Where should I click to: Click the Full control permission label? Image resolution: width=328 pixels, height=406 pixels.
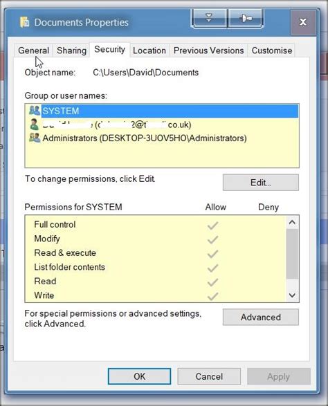click(x=55, y=225)
